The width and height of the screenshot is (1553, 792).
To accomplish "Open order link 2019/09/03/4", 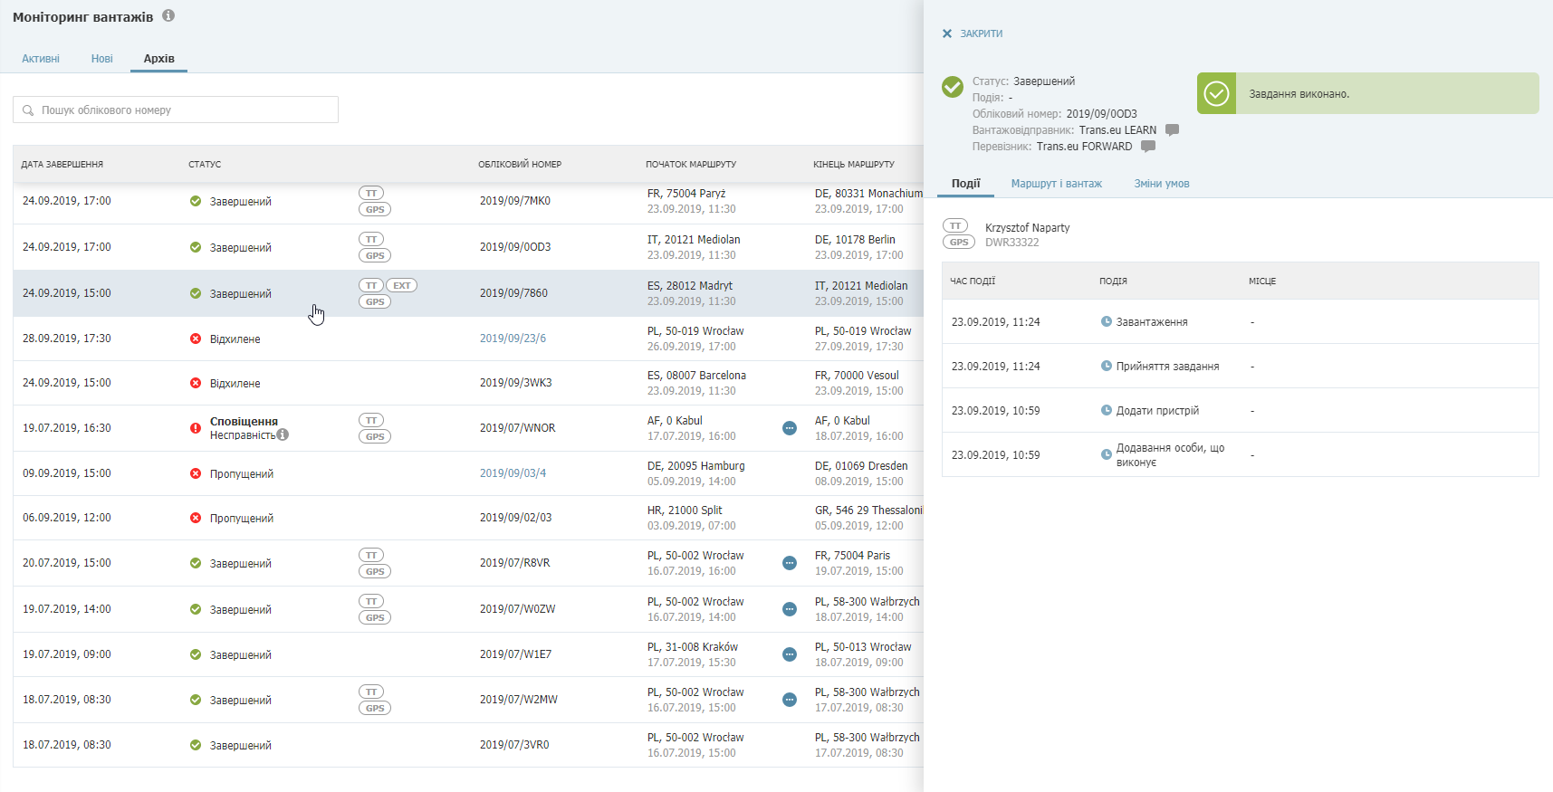I will pyautogui.click(x=513, y=473).
